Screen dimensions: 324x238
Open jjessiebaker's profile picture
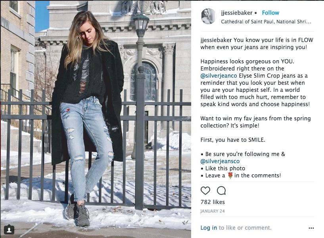pos(208,16)
